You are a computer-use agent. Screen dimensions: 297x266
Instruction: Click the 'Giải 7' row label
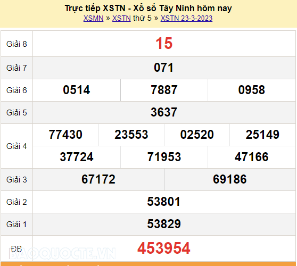pos(16,68)
